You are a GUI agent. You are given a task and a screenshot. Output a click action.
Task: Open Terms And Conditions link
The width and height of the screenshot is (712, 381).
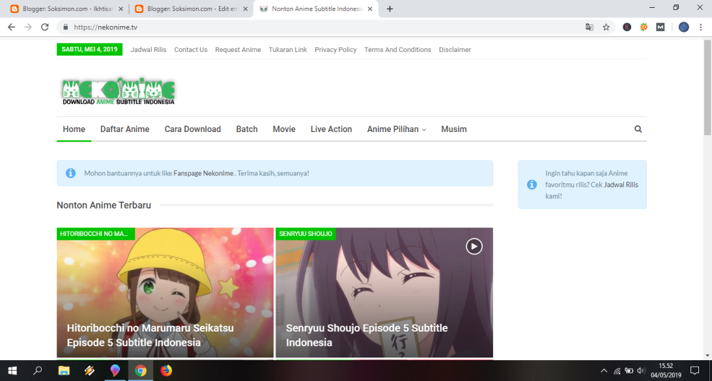[398, 50]
